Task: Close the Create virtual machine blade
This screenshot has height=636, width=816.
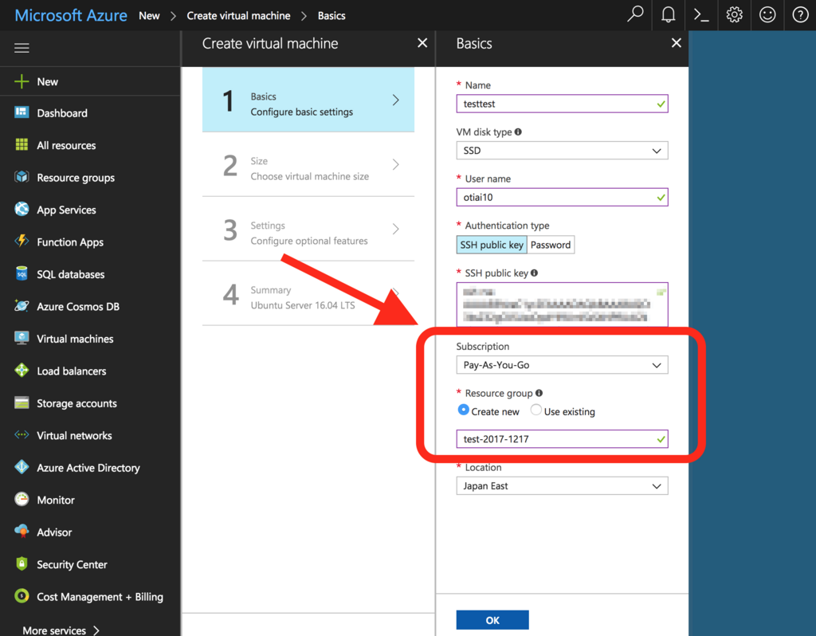Action: 422,43
